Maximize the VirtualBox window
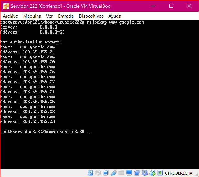The width and height of the screenshot is (199, 177). (x=171, y=6)
